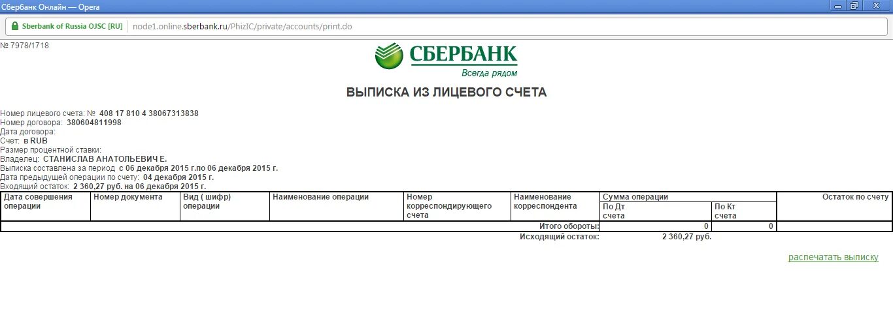Close the Opera window
This screenshot has height=328, width=893.
click(x=877, y=5)
